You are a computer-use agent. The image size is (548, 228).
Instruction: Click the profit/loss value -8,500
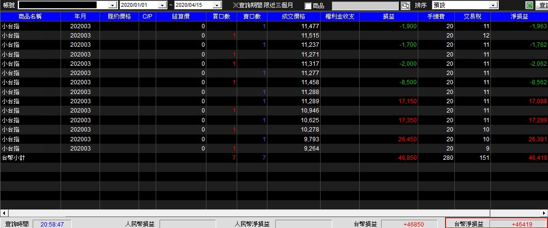point(408,82)
